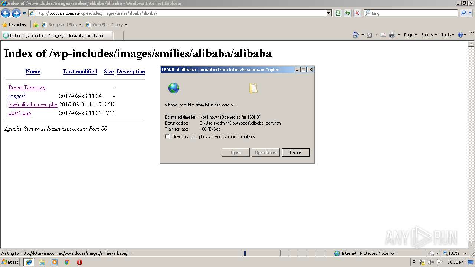Screen dimensions: 475x267
Task: Sort listing by Description column
Action: (131, 72)
